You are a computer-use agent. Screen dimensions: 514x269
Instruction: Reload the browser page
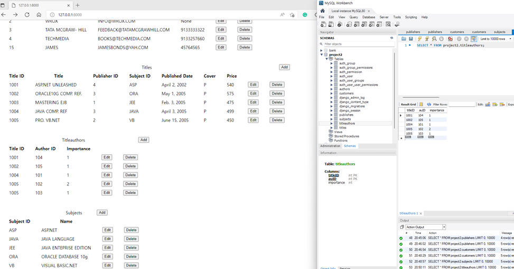click(27, 15)
